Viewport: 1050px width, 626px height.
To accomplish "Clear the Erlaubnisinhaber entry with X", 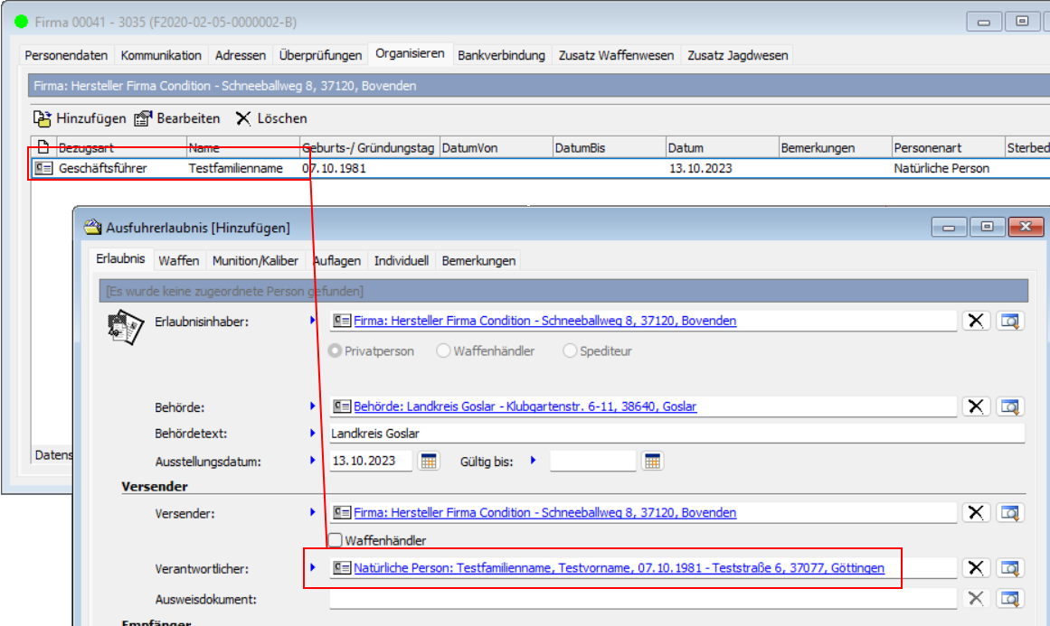I will pyautogui.click(x=975, y=321).
